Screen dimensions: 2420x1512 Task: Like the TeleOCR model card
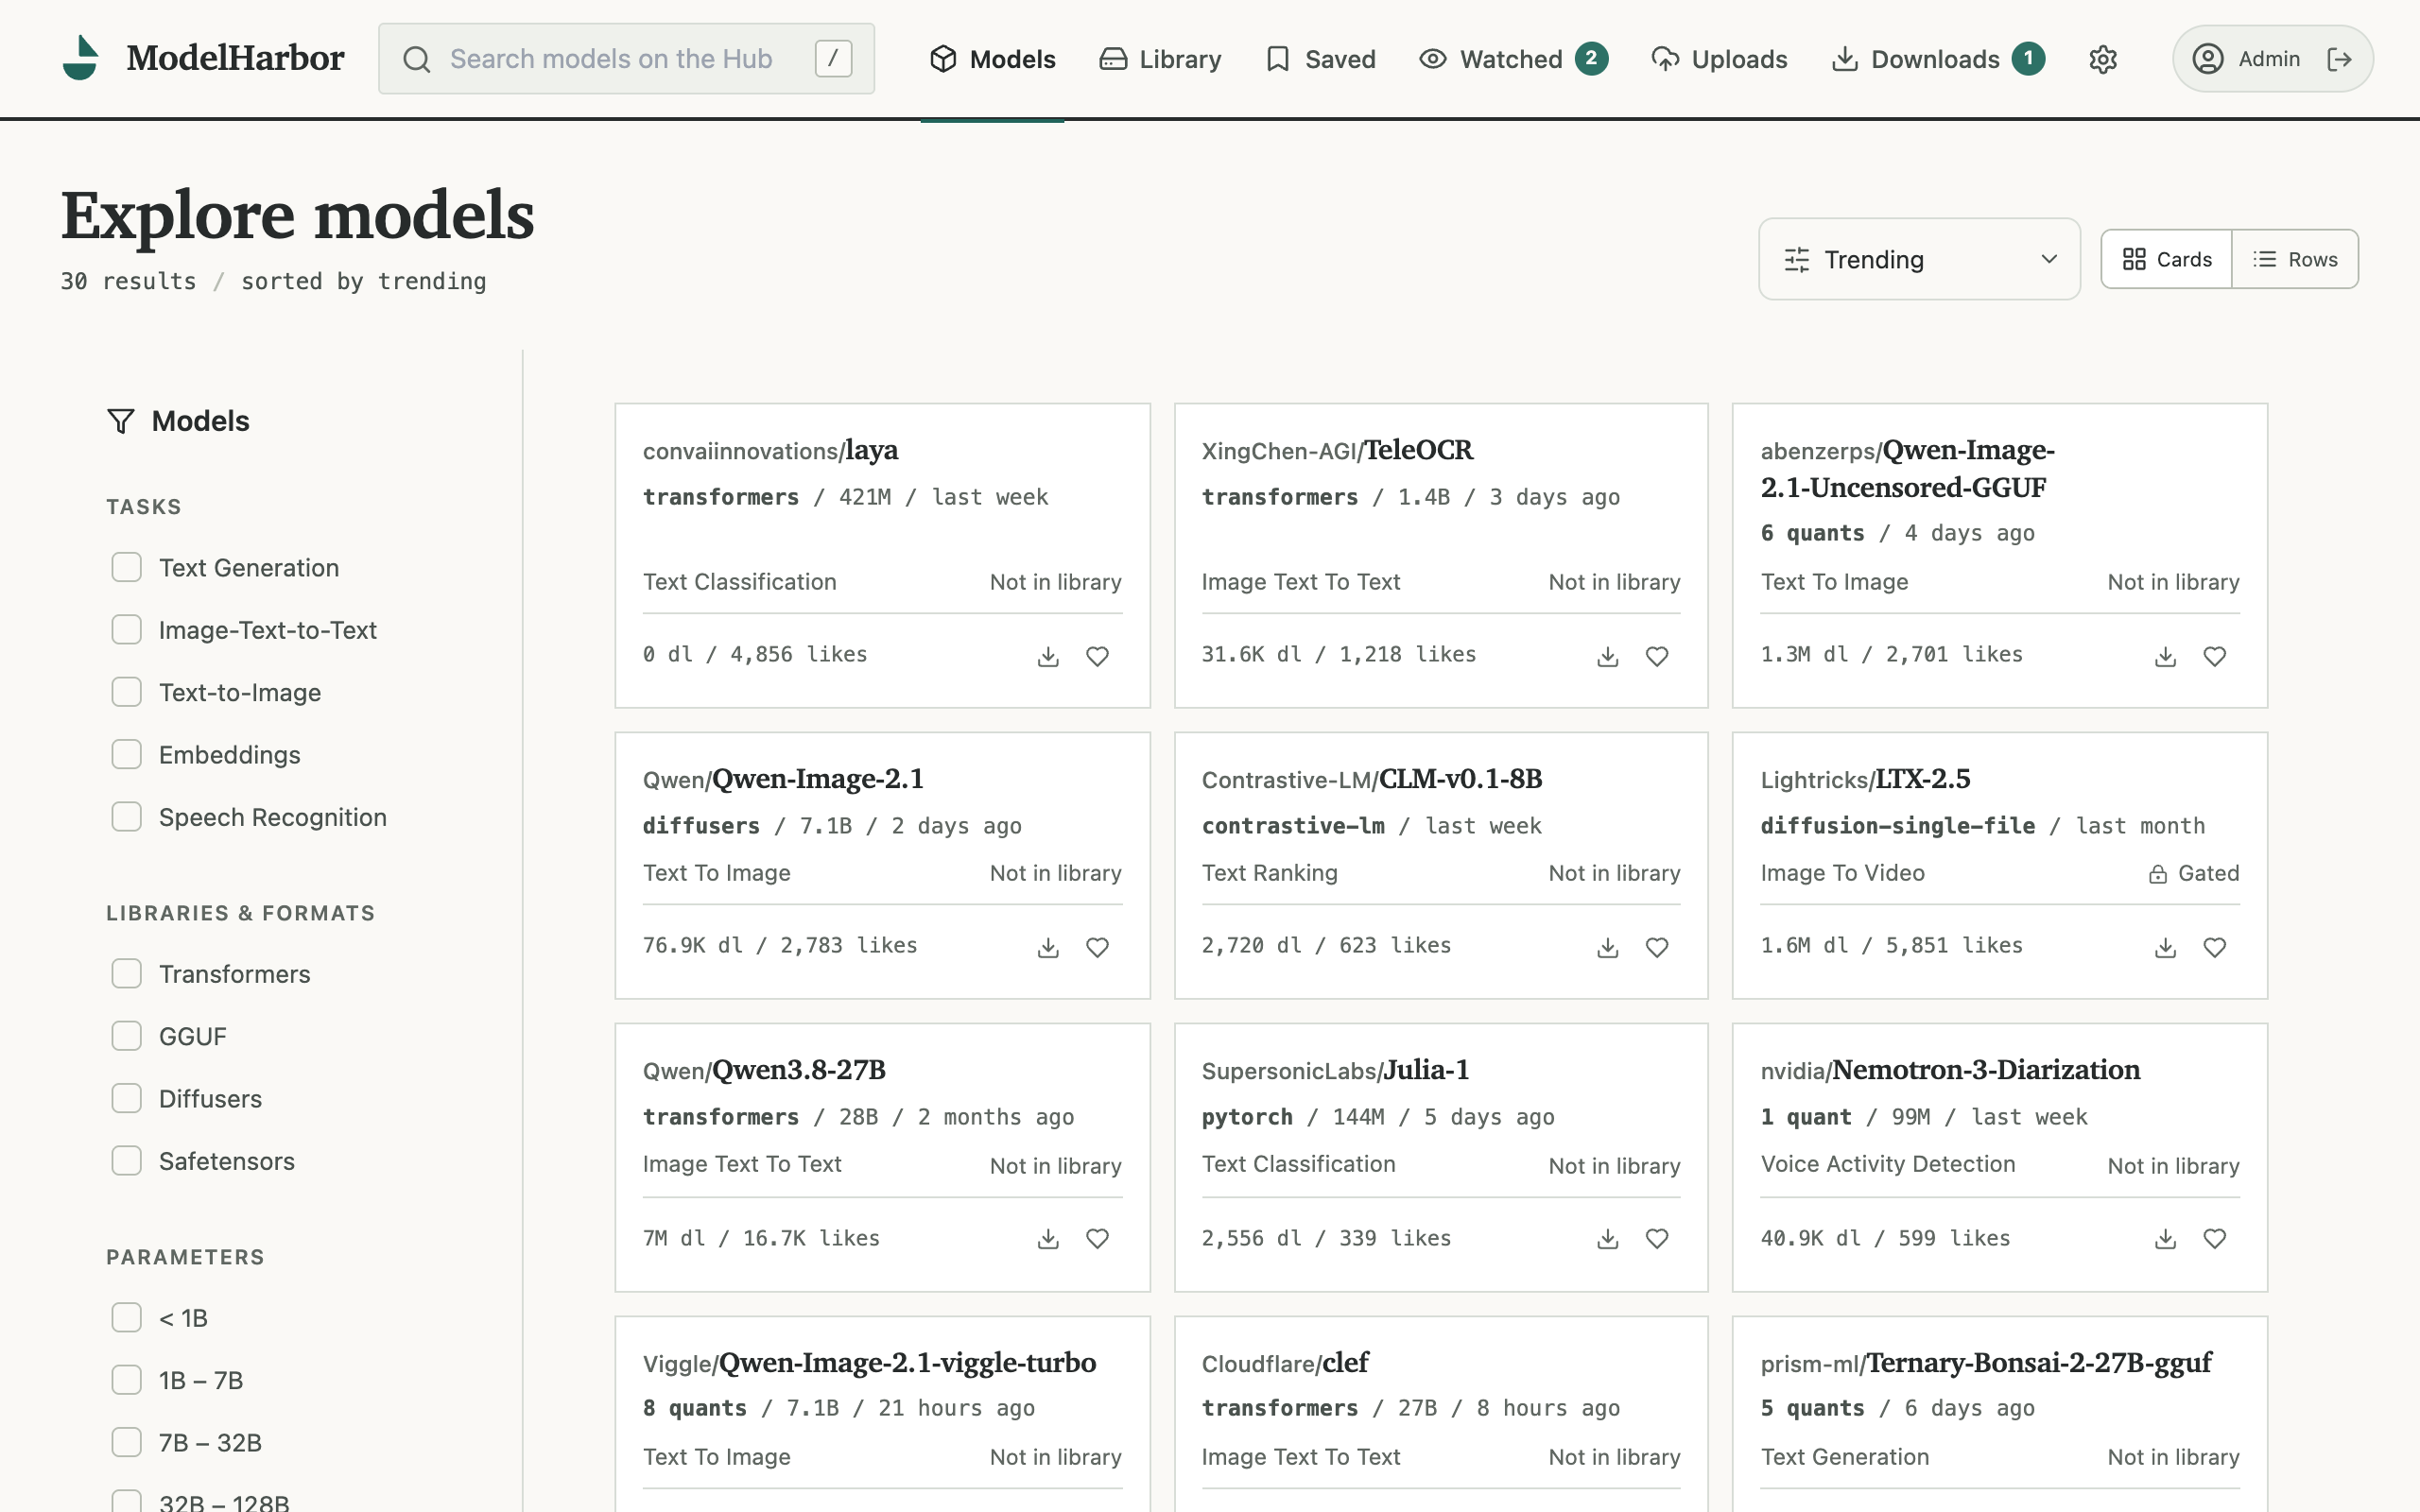pos(1656,656)
